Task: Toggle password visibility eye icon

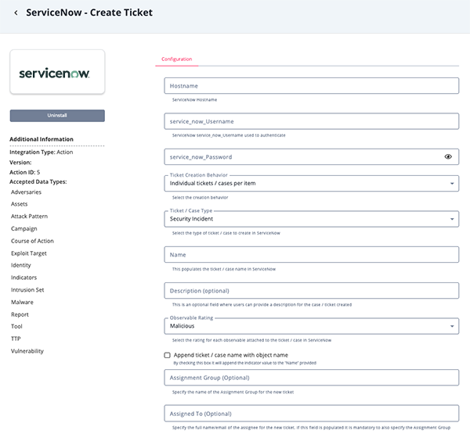Action: [448, 156]
